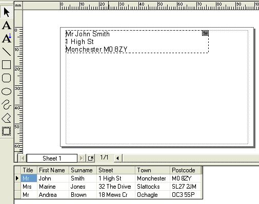Screen dimensions: 259x204
Task: Click the database field icon on text box
Action: [205, 33]
